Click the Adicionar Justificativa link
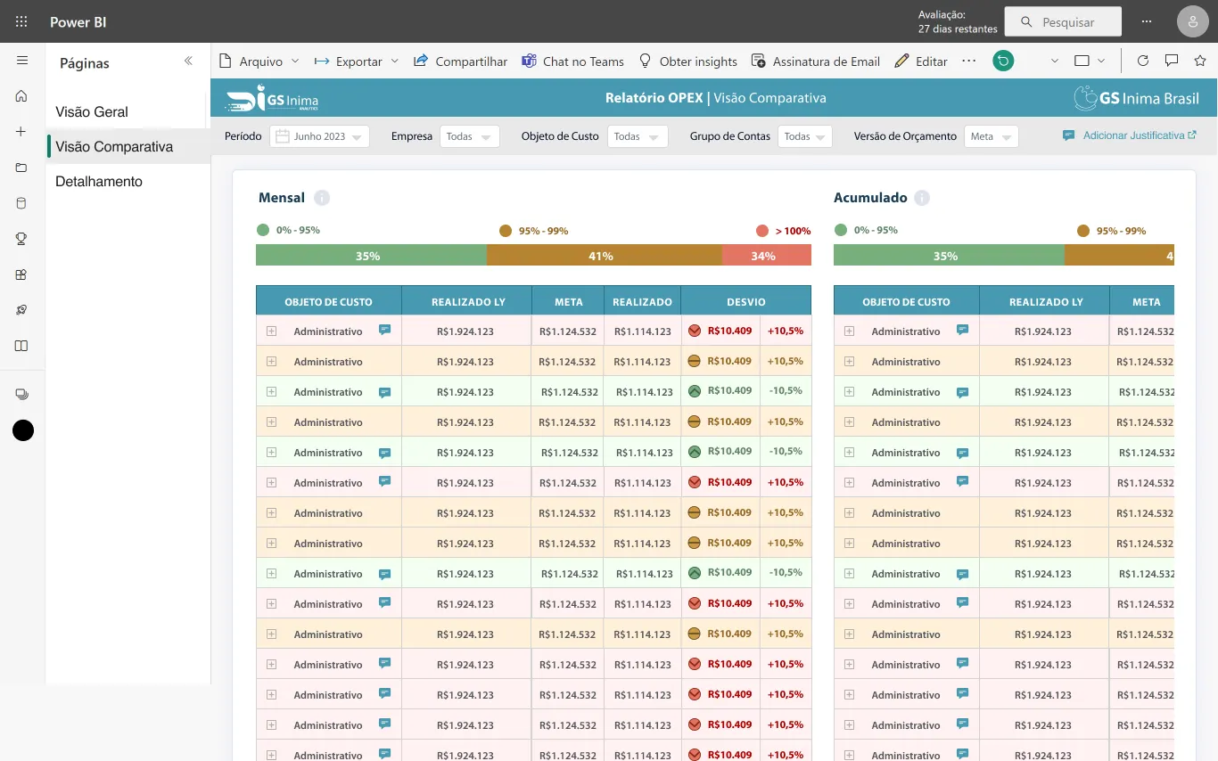The image size is (1218, 761). click(x=1130, y=135)
